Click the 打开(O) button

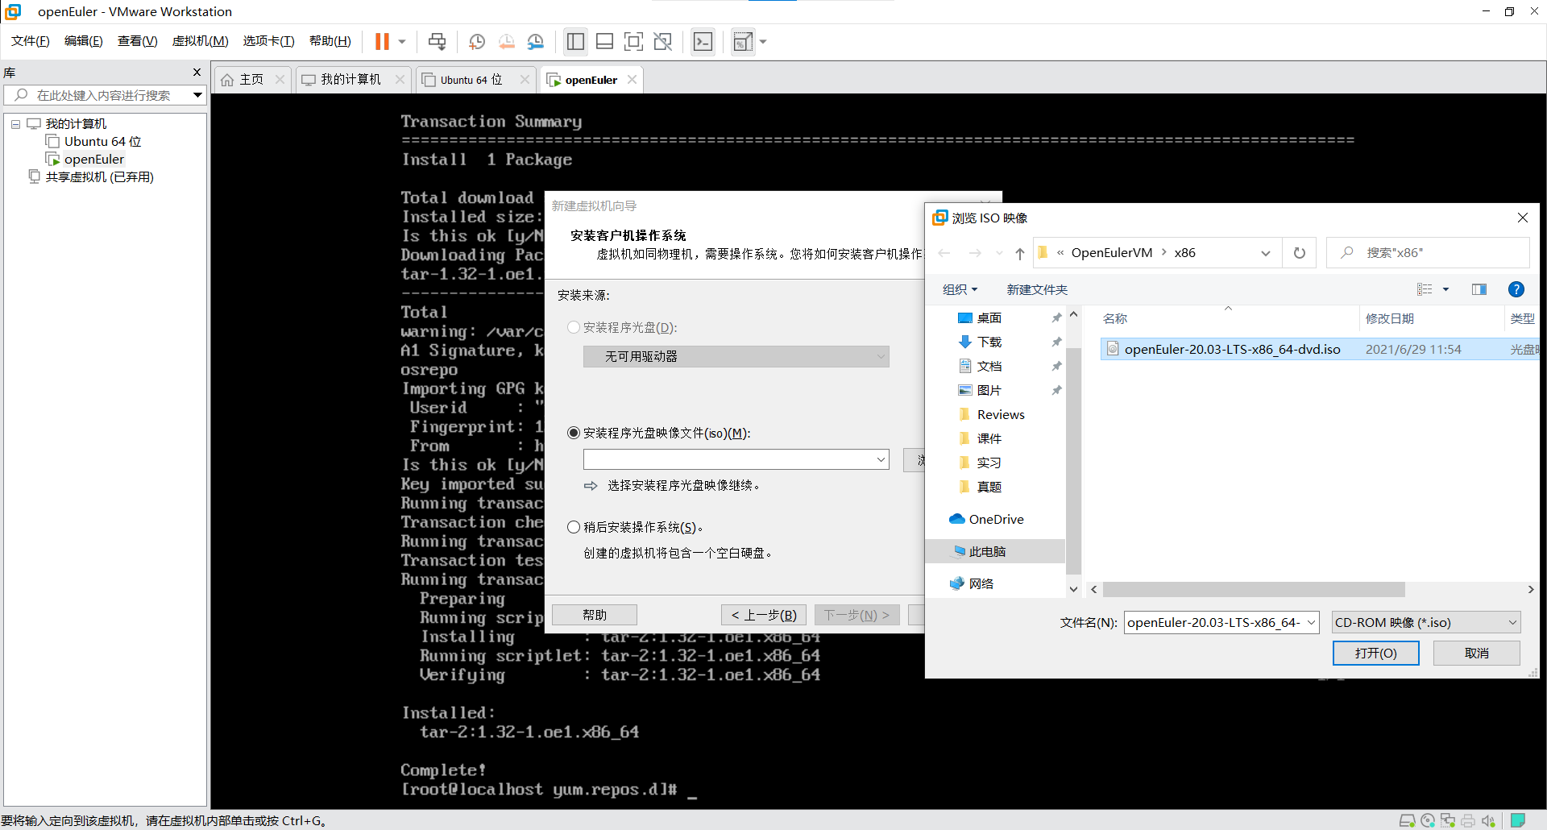pyautogui.click(x=1375, y=653)
